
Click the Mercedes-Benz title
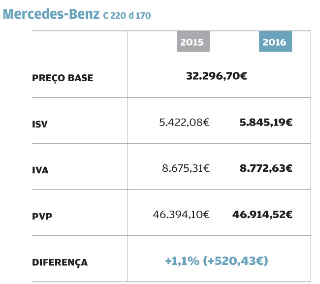[x=51, y=14]
